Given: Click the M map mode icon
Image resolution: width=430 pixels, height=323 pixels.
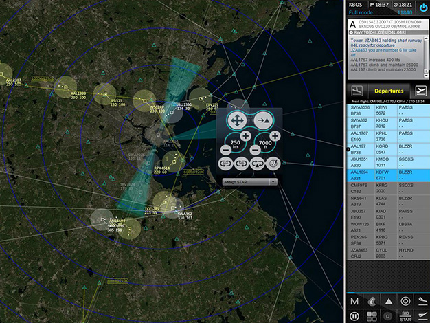Looking at the screenshot, I should pos(354,301).
